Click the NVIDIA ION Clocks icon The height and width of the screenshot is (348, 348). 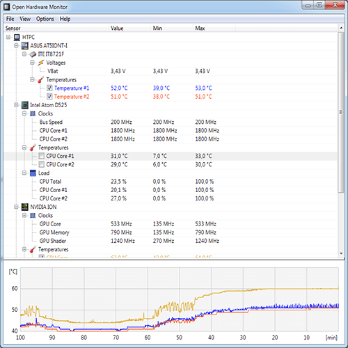point(33,216)
